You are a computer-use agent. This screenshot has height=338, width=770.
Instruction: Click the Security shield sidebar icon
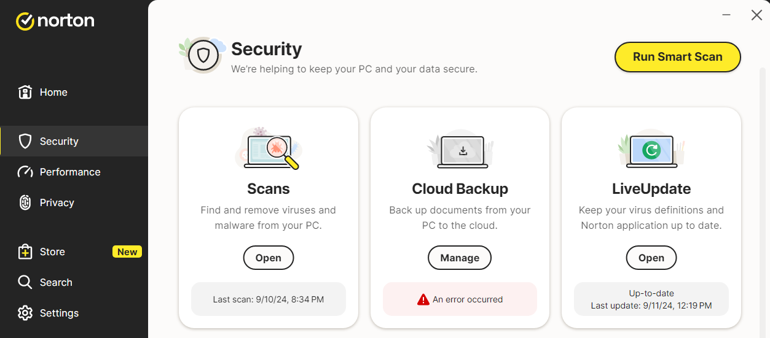tap(25, 141)
